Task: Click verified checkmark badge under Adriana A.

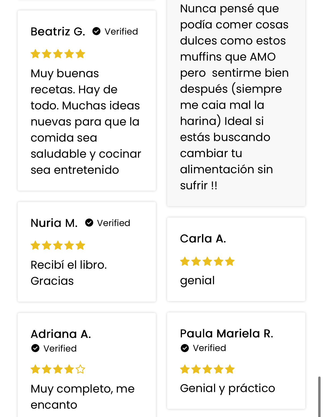Action: point(35,348)
